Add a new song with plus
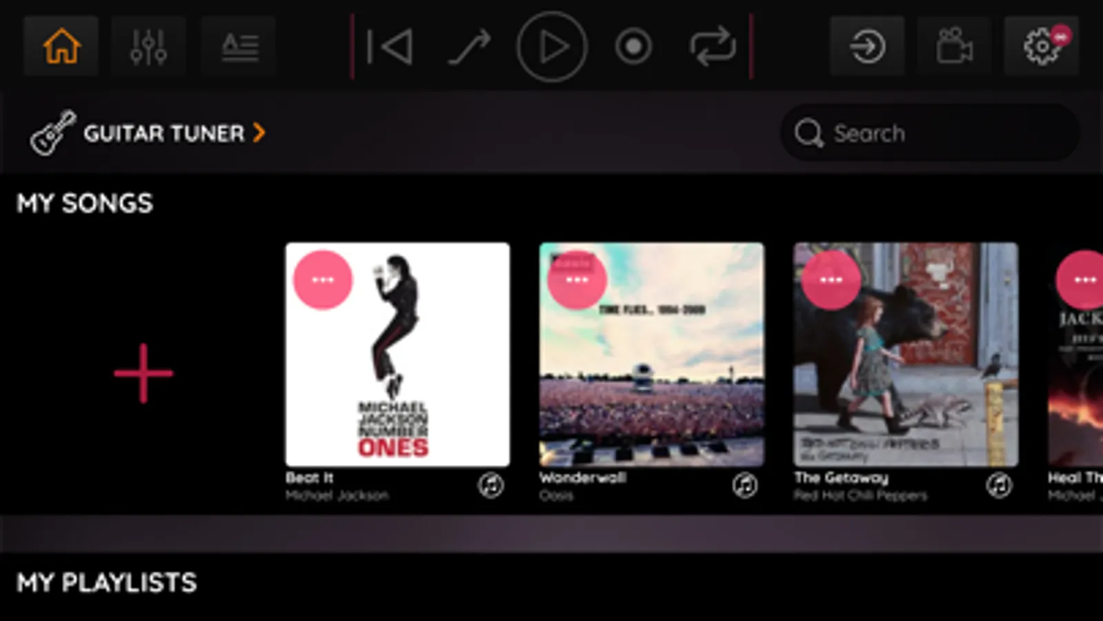Viewport: 1103px width, 621px height. [x=143, y=373]
